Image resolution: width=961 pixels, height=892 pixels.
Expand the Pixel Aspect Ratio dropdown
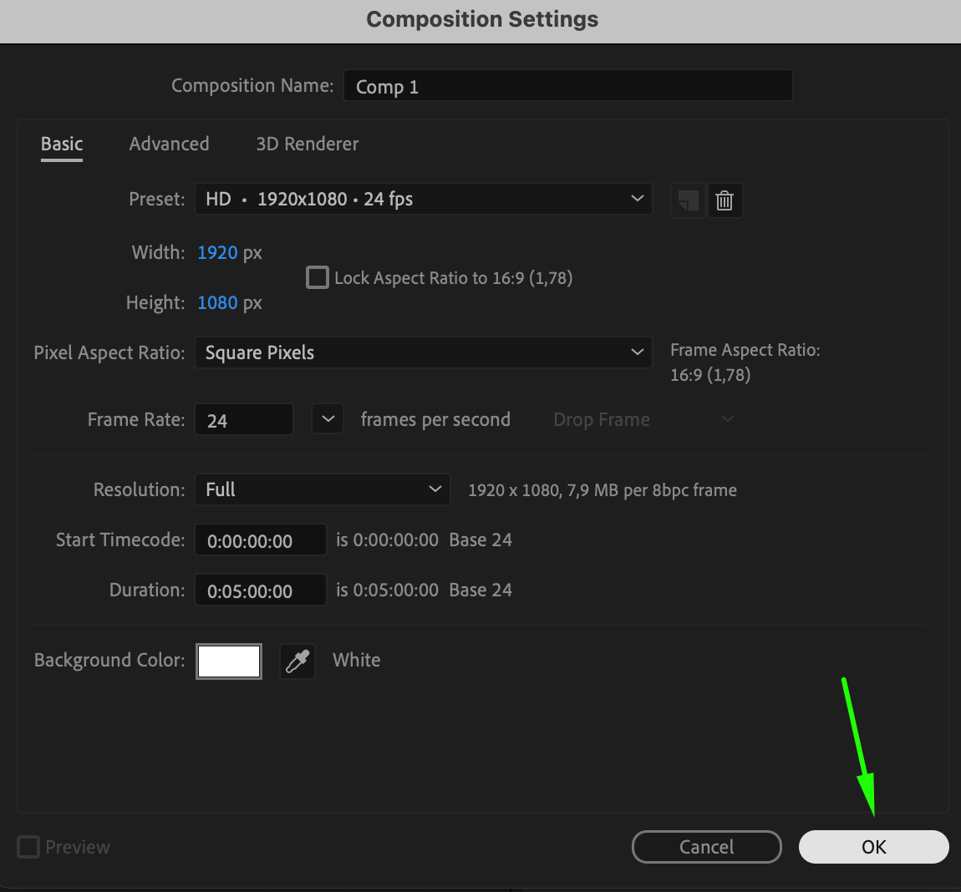(424, 352)
